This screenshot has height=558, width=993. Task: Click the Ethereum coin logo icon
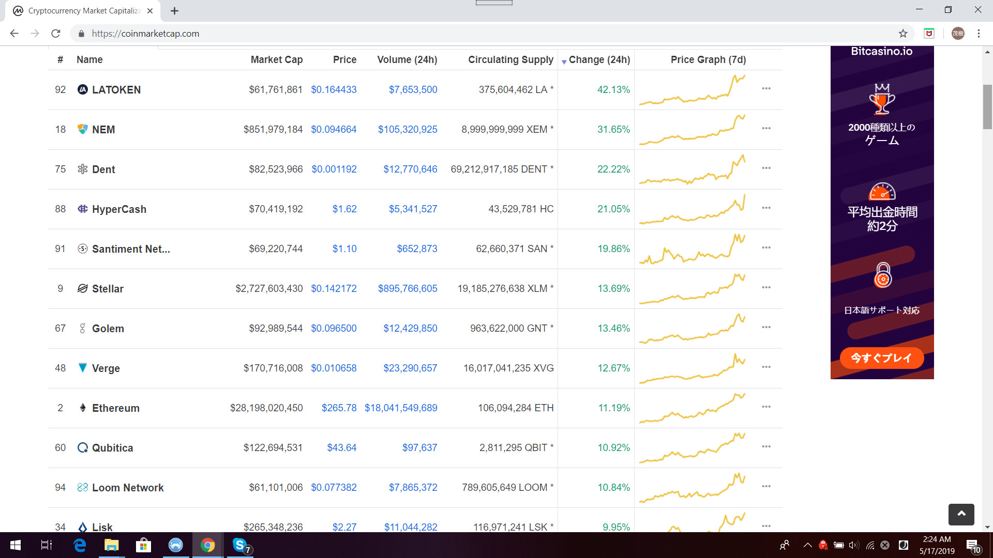coord(82,408)
